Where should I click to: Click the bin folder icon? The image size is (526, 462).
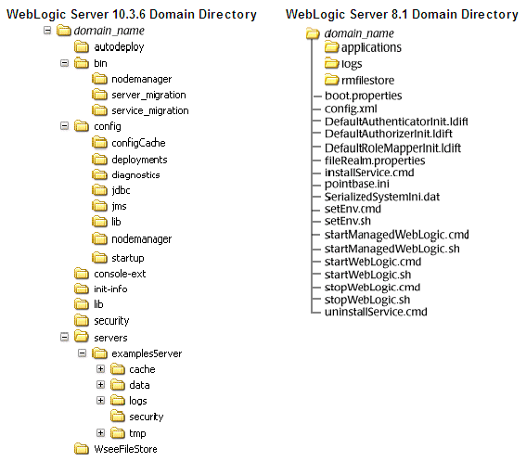pyautogui.click(x=82, y=63)
